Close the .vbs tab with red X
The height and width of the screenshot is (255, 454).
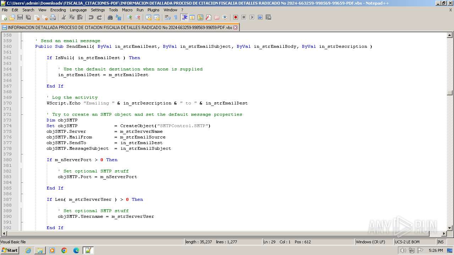236,27
